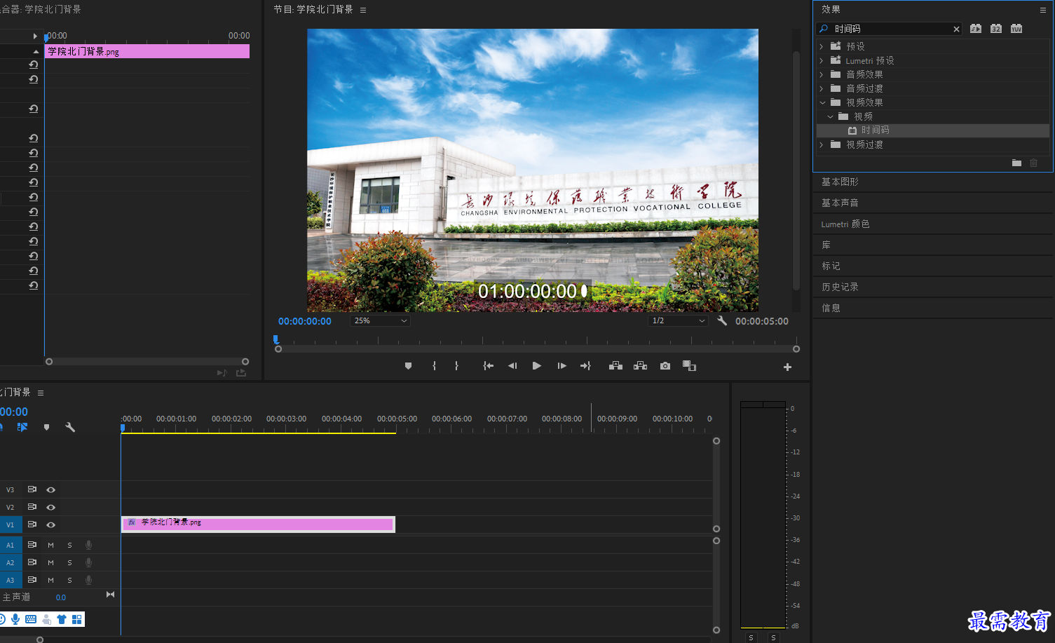The image size is (1055, 643).
Task: Open the zoom level dropdown showing 25%
Action: pos(380,320)
